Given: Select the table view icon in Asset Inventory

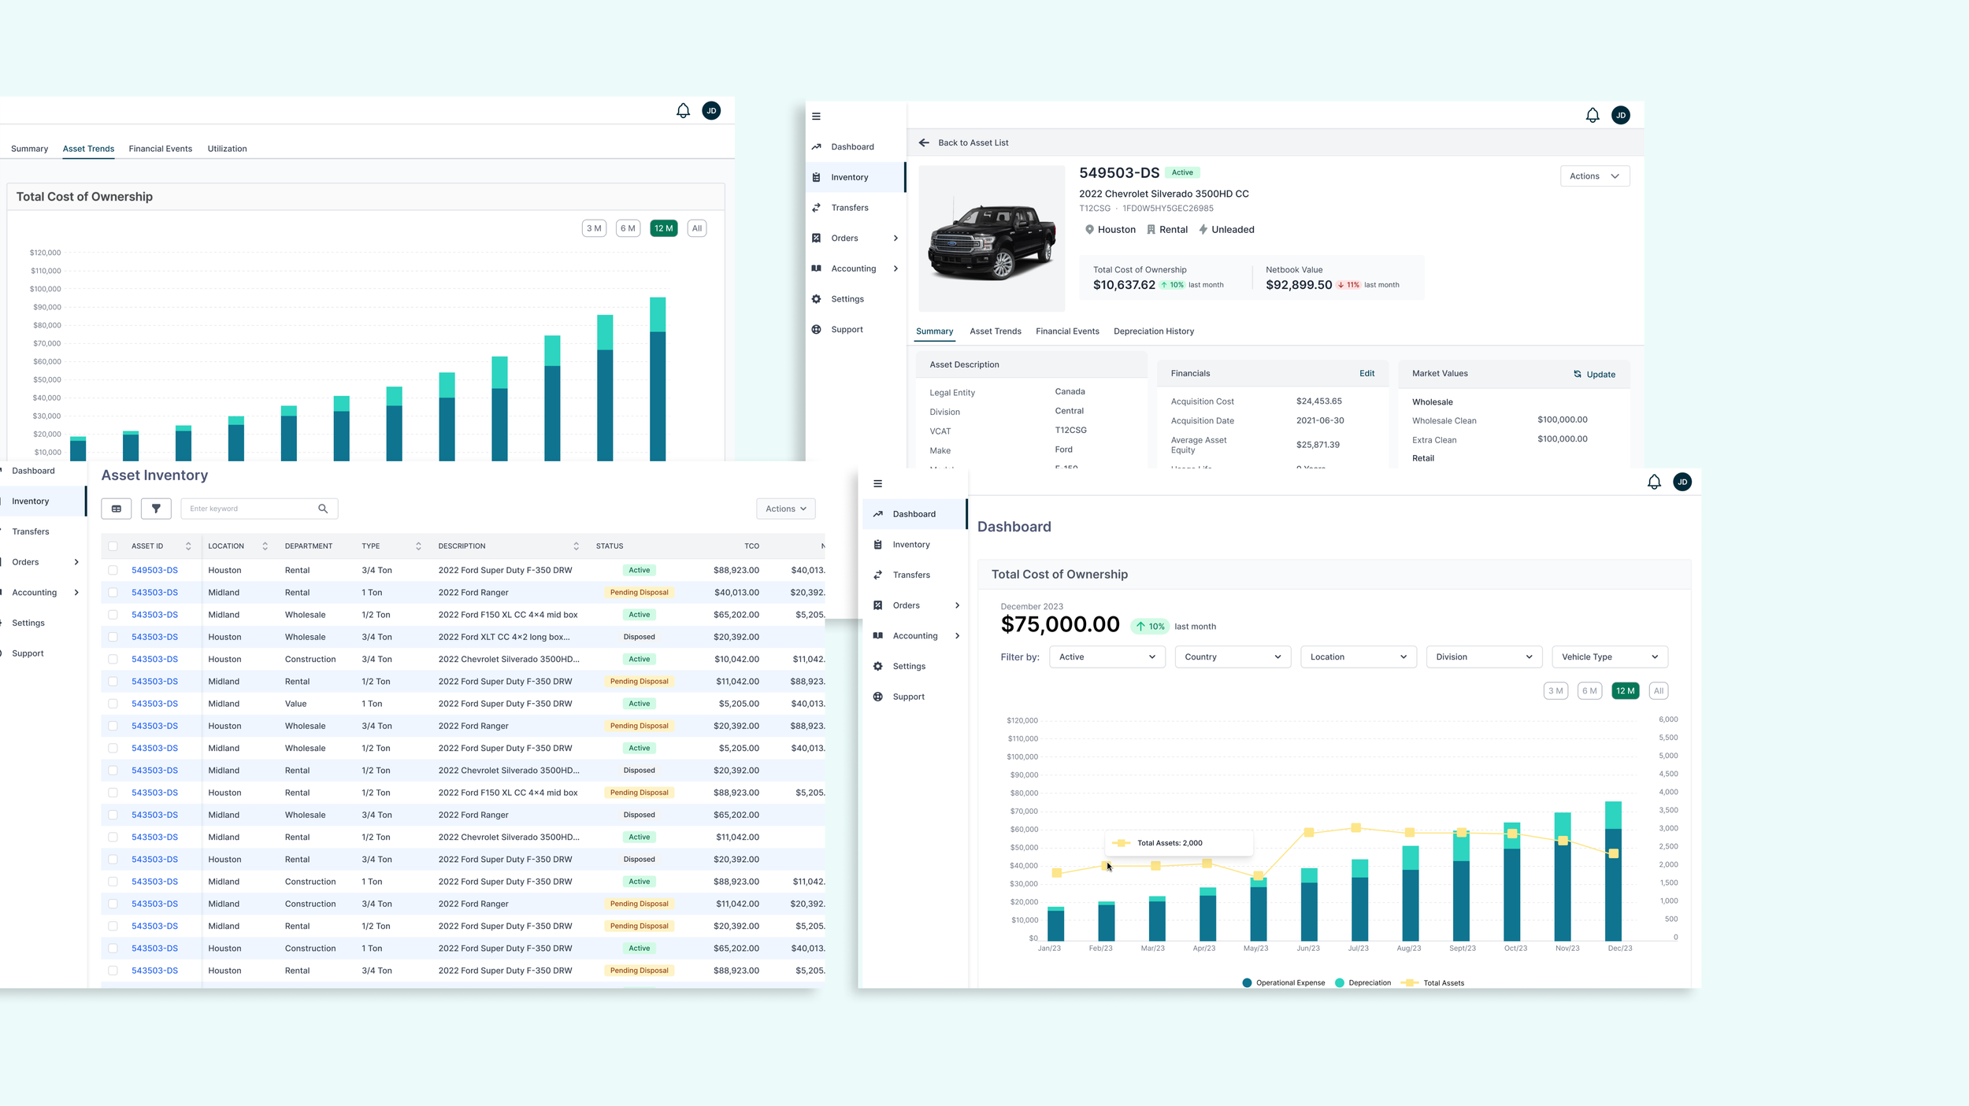Looking at the screenshot, I should [116, 509].
